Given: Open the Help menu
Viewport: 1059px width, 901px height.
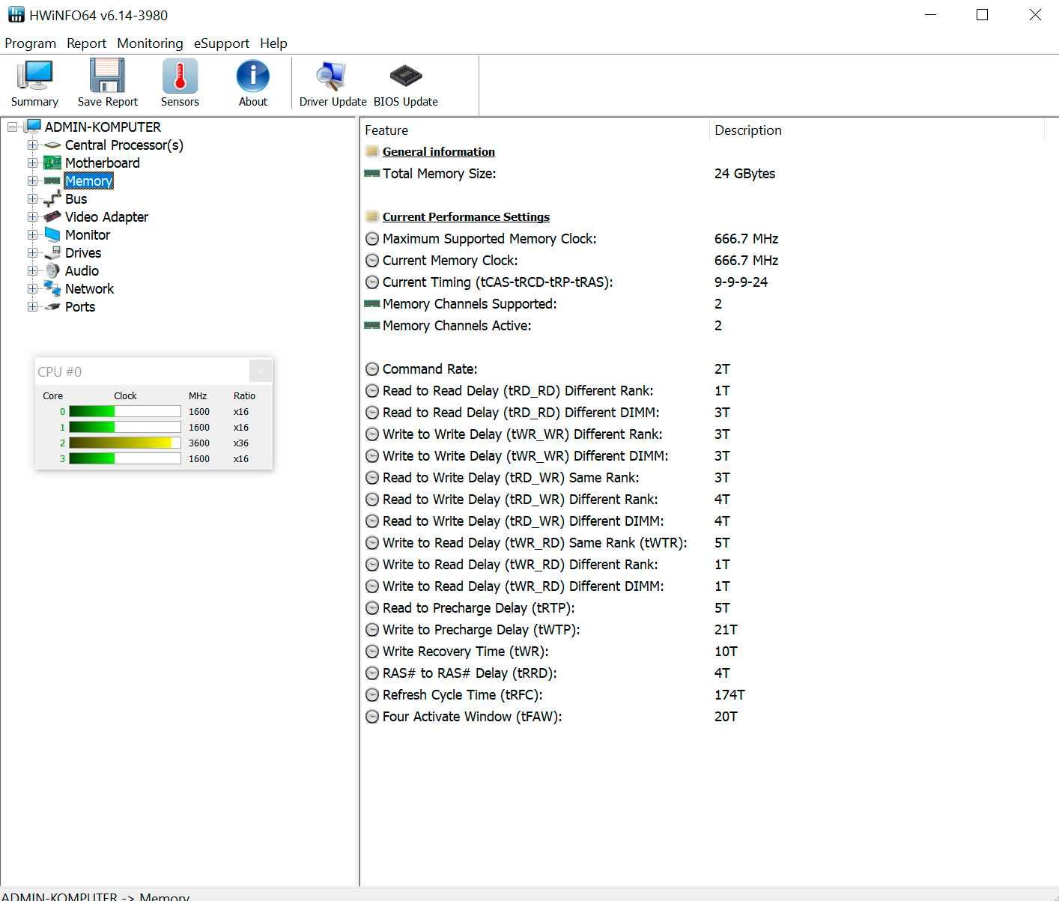Looking at the screenshot, I should tap(273, 43).
